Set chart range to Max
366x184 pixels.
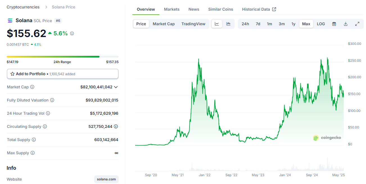pyautogui.click(x=306, y=24)
